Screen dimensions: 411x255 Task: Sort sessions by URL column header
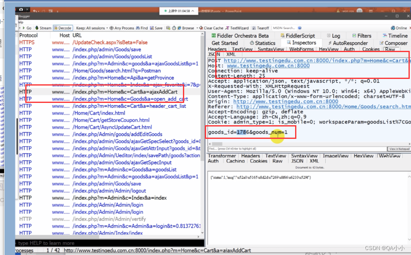(77, 36)
